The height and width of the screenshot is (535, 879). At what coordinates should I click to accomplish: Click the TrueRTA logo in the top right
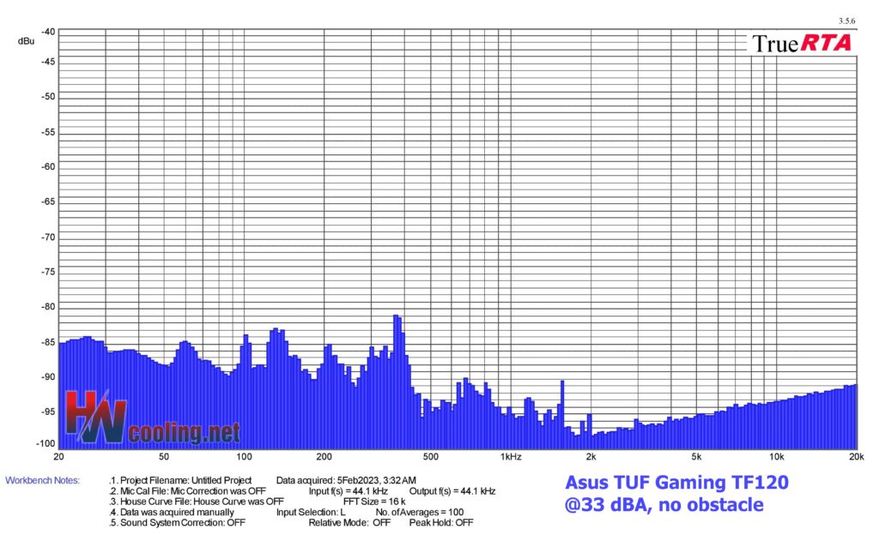(x=802, y=43)
